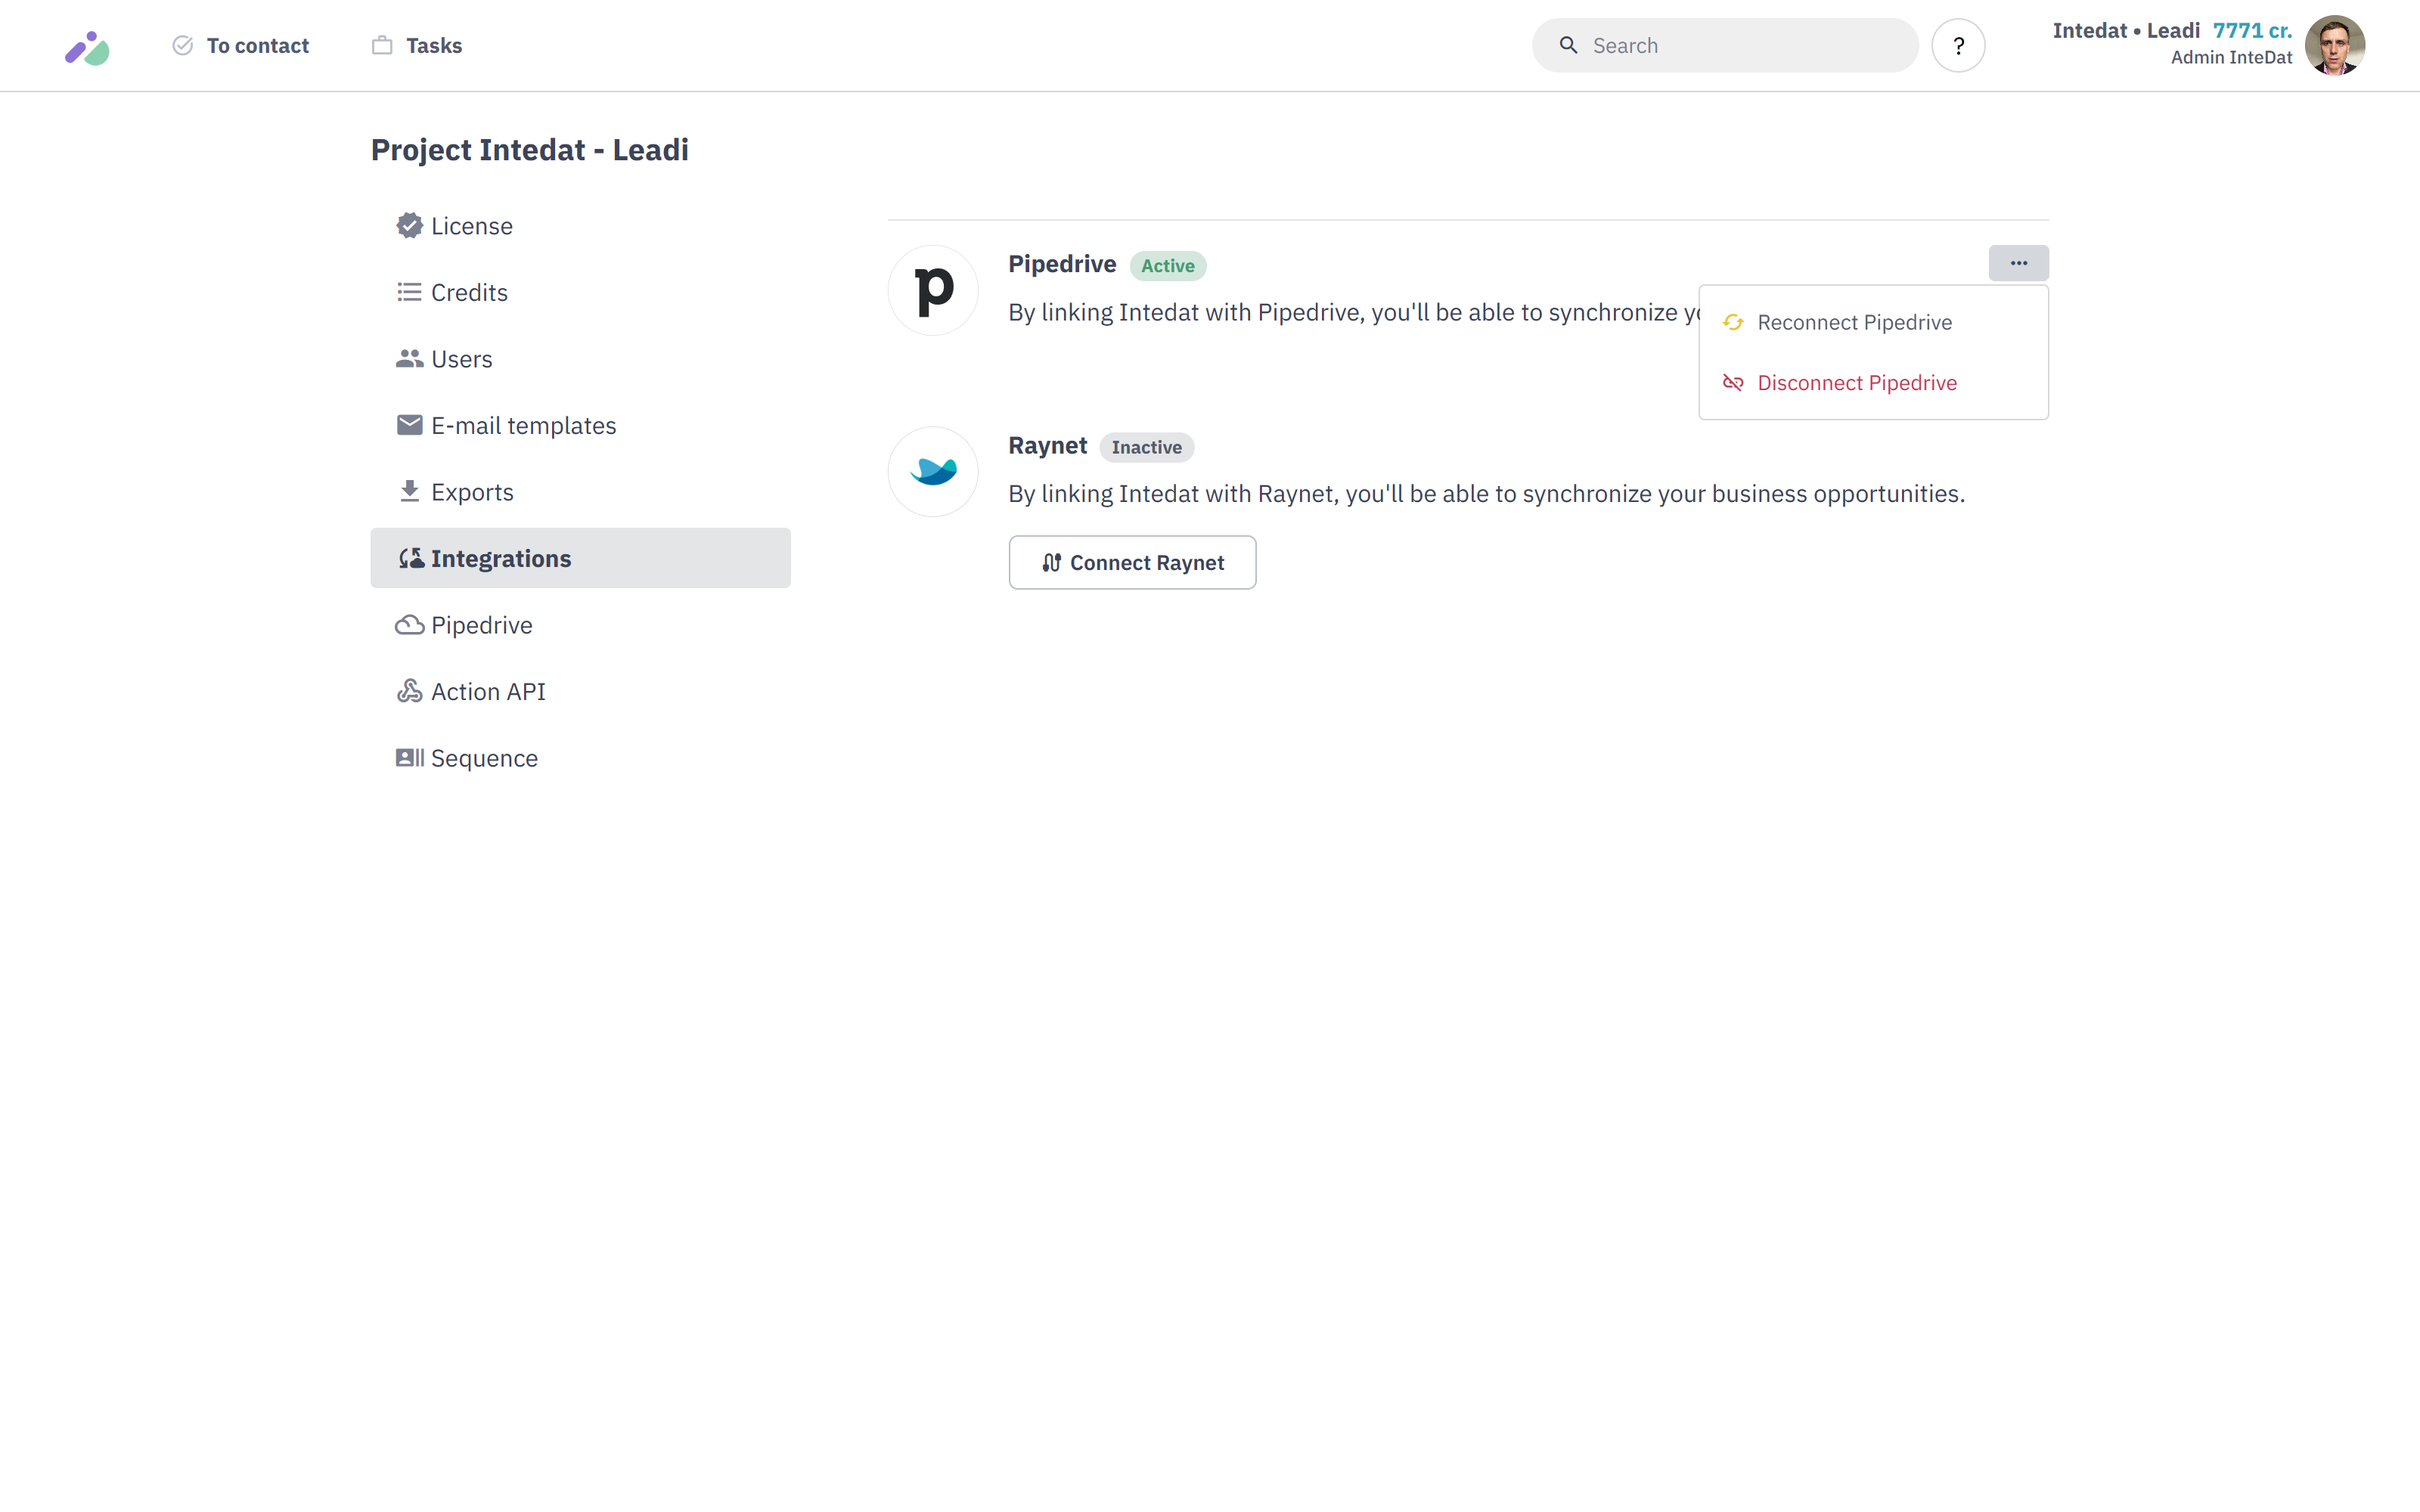Screen dimensions: 2420x1512
Task: Open the Pipedrive three-dot options menu
Action: 2018,263
